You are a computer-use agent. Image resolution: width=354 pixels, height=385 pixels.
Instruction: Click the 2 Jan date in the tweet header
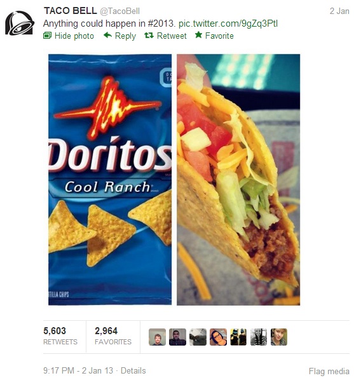[339, 11]
